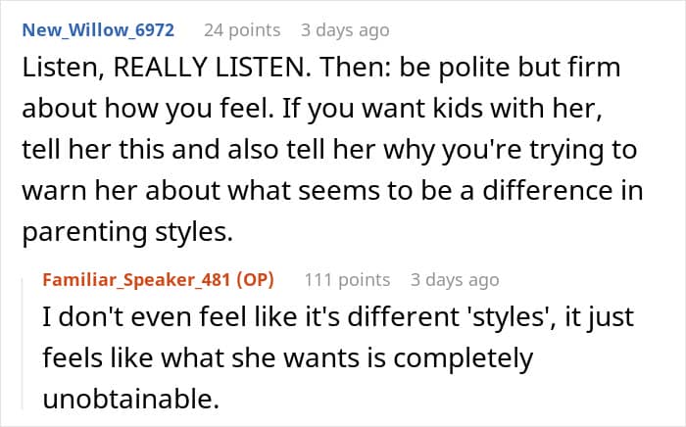Open the top comment's "3 days ago" timestamp
The width and height of the screenshot is (686, 427).
click(x=345, y=30)
